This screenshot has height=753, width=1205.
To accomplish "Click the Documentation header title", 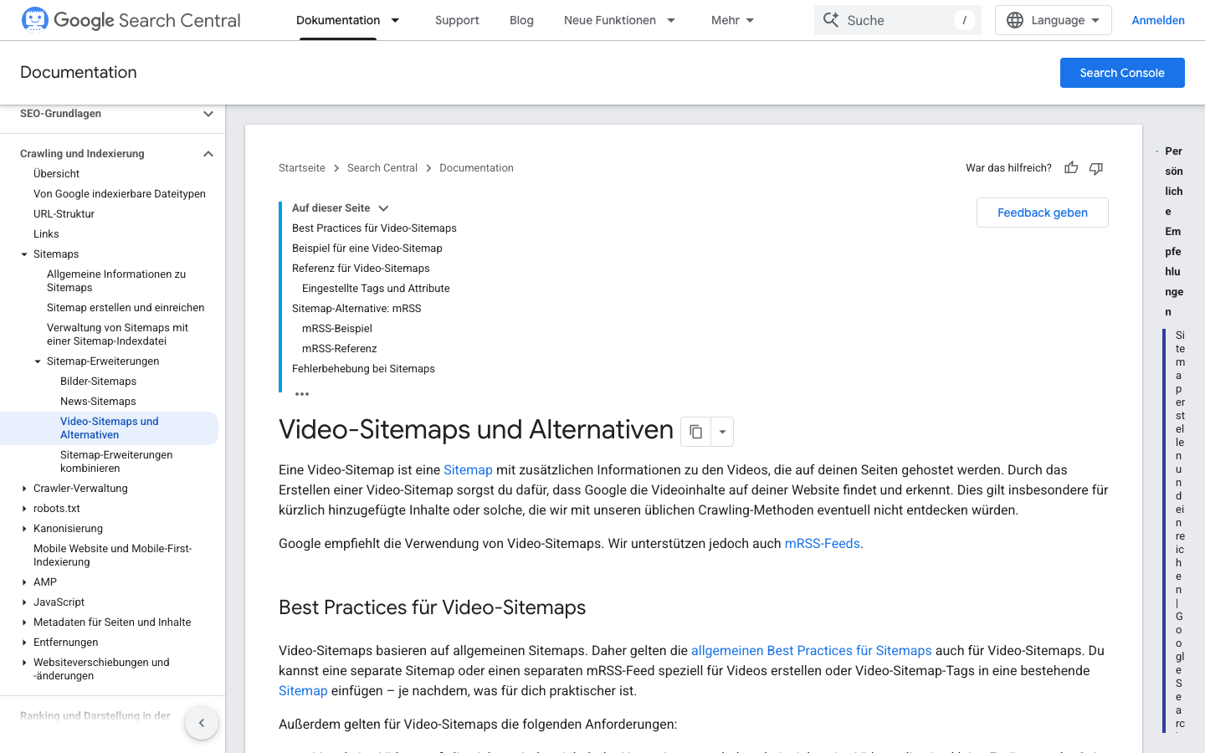I will pos(79,73).
